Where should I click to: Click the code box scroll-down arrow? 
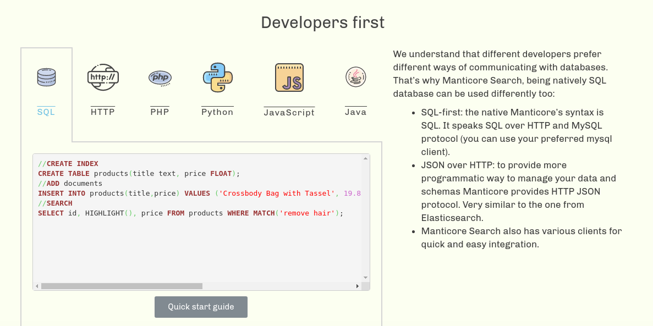tap(366, 277)
